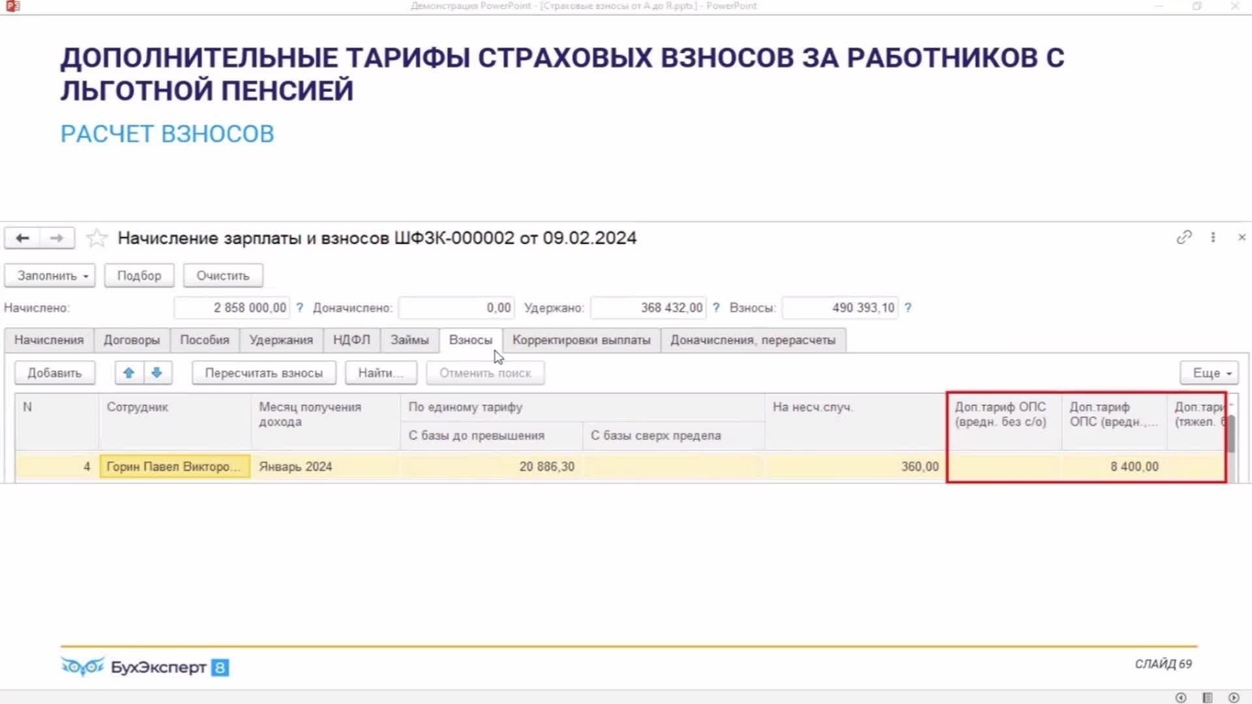Go to previous slide in slideshow controls

click(1181, 697)
